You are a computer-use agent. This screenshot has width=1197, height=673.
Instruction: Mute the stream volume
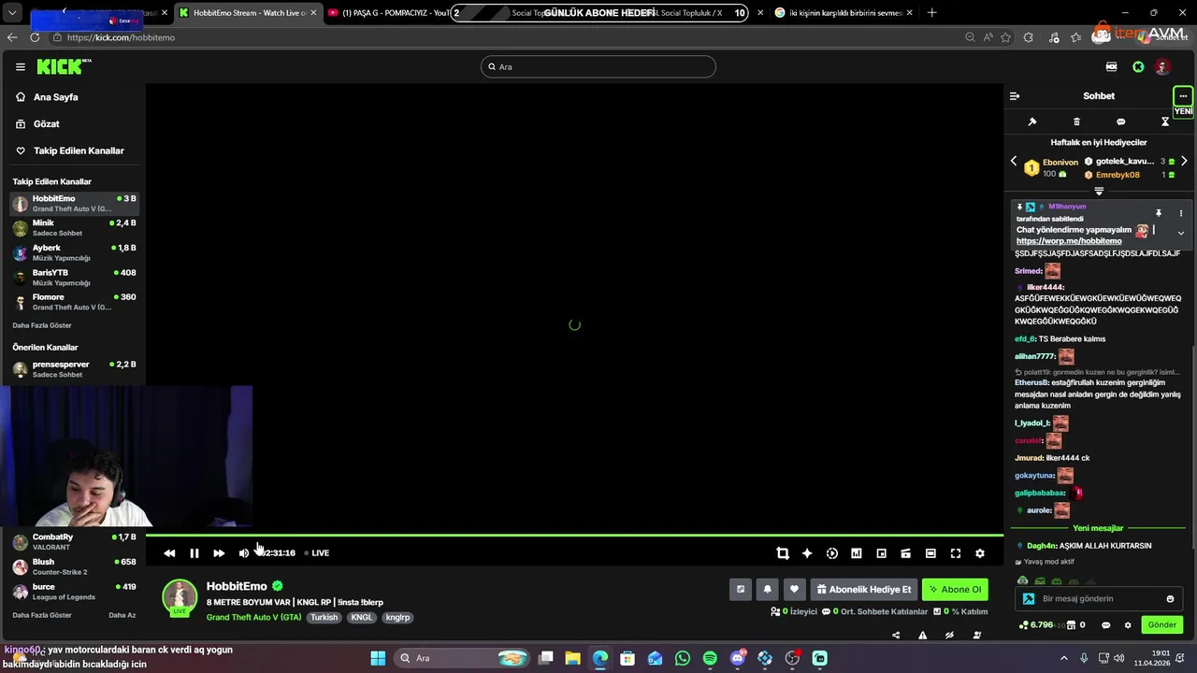[x=244, y=553]
